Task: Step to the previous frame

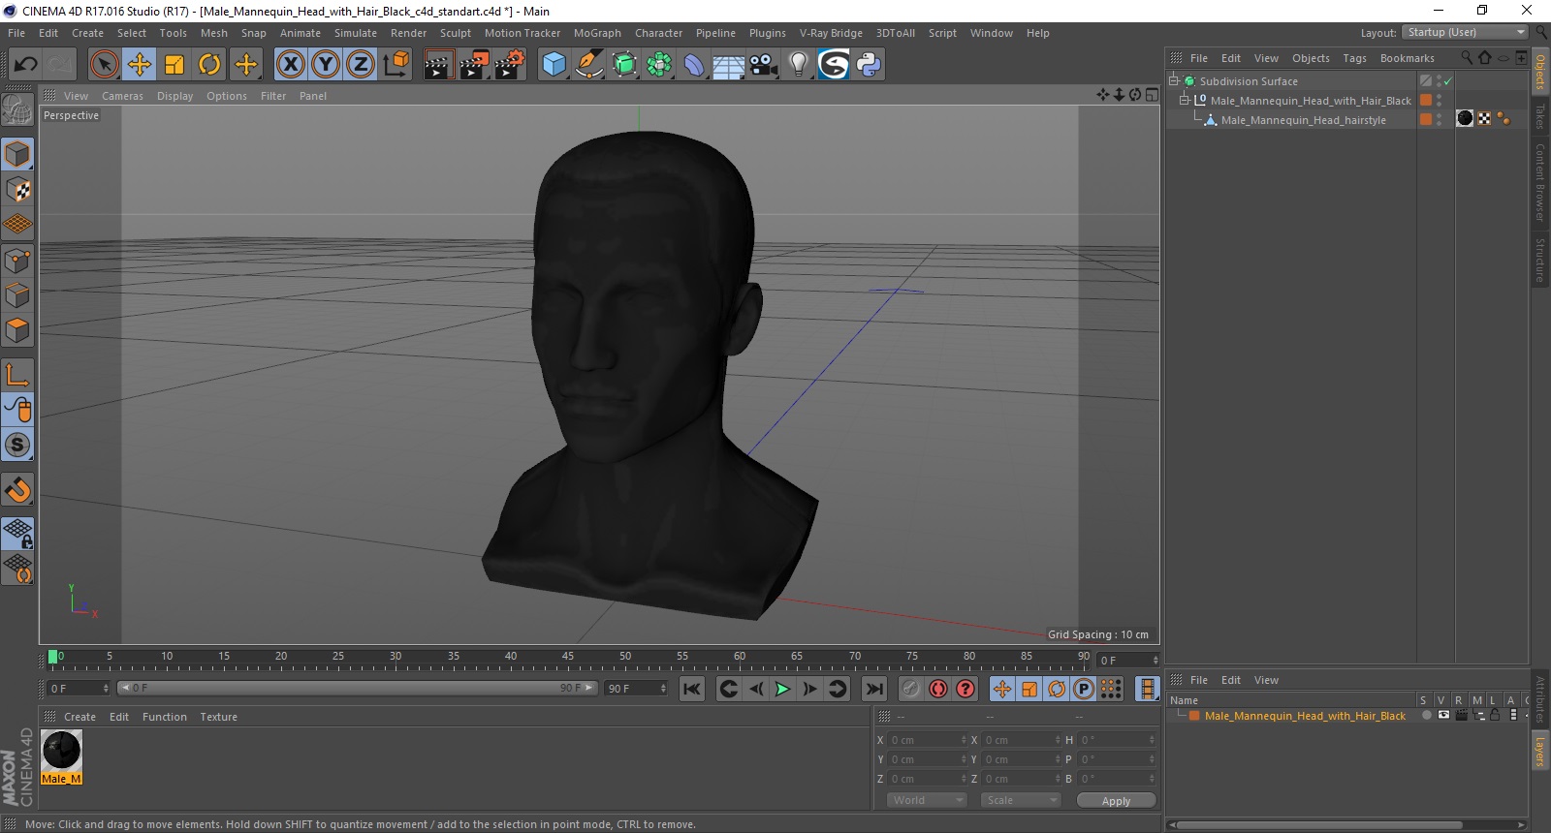Action: point(756,689)
